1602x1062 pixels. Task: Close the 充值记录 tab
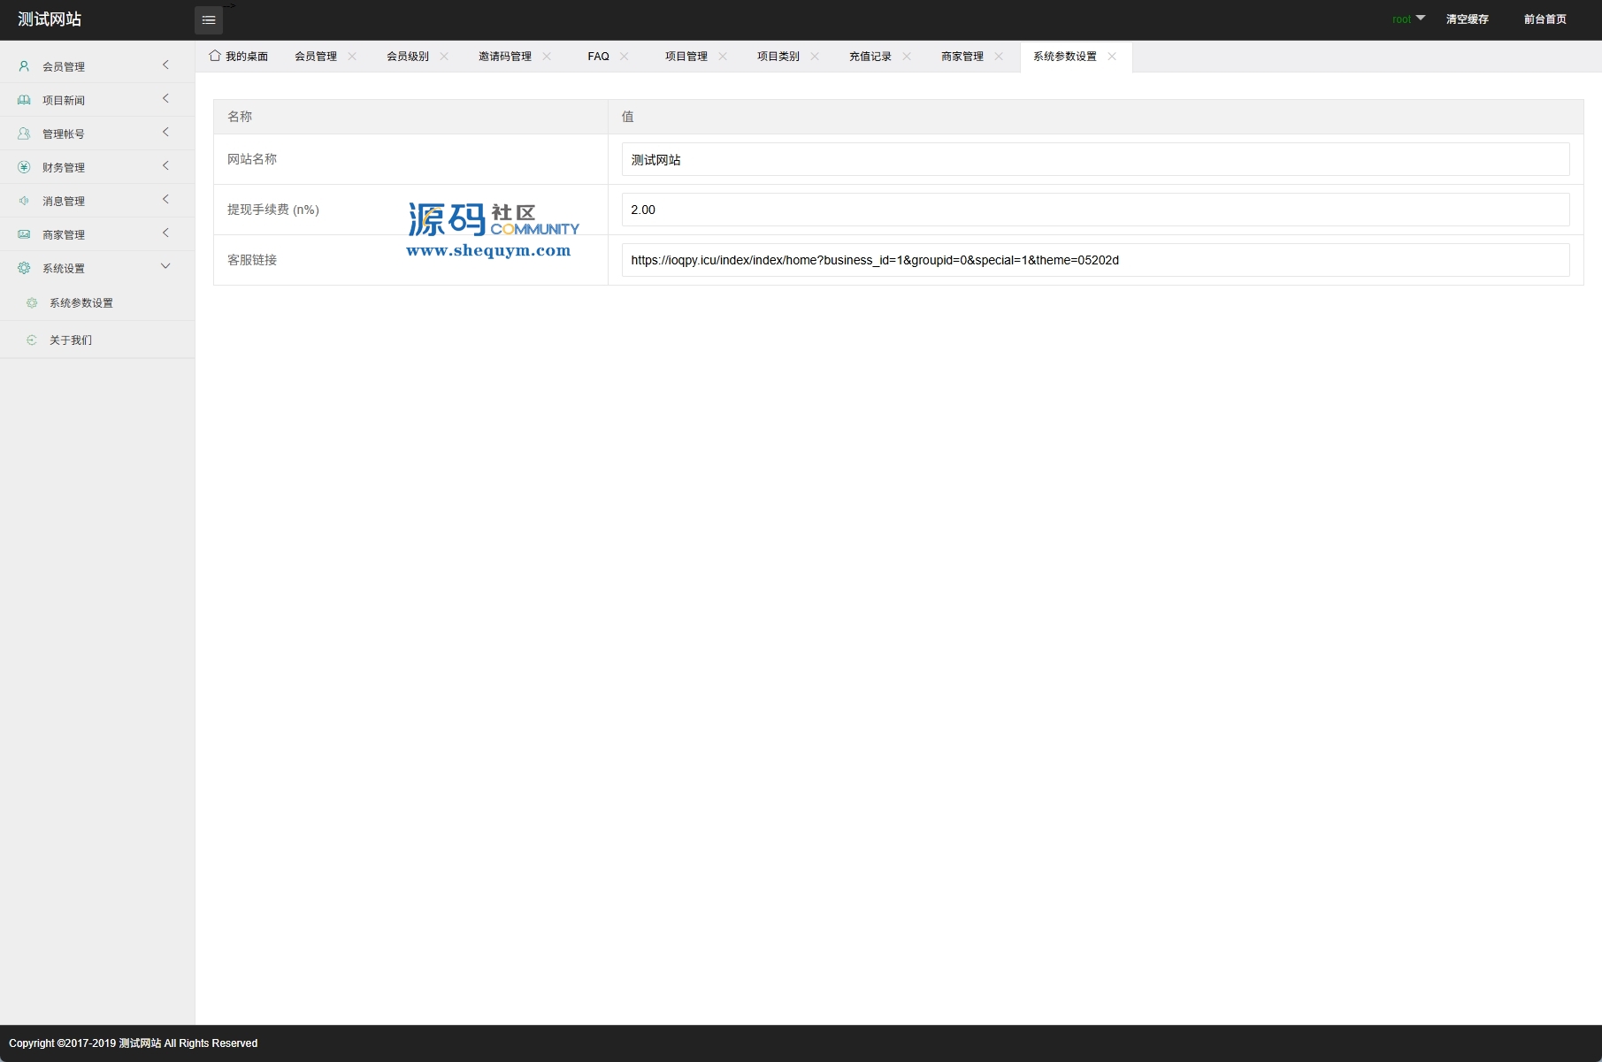907,56
